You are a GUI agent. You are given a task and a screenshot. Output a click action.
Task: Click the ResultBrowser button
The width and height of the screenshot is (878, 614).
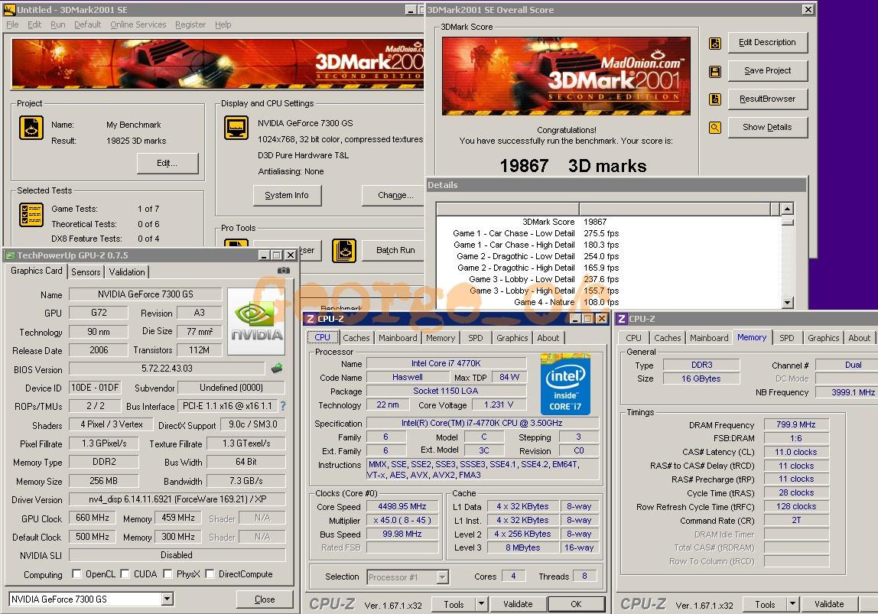768,99
